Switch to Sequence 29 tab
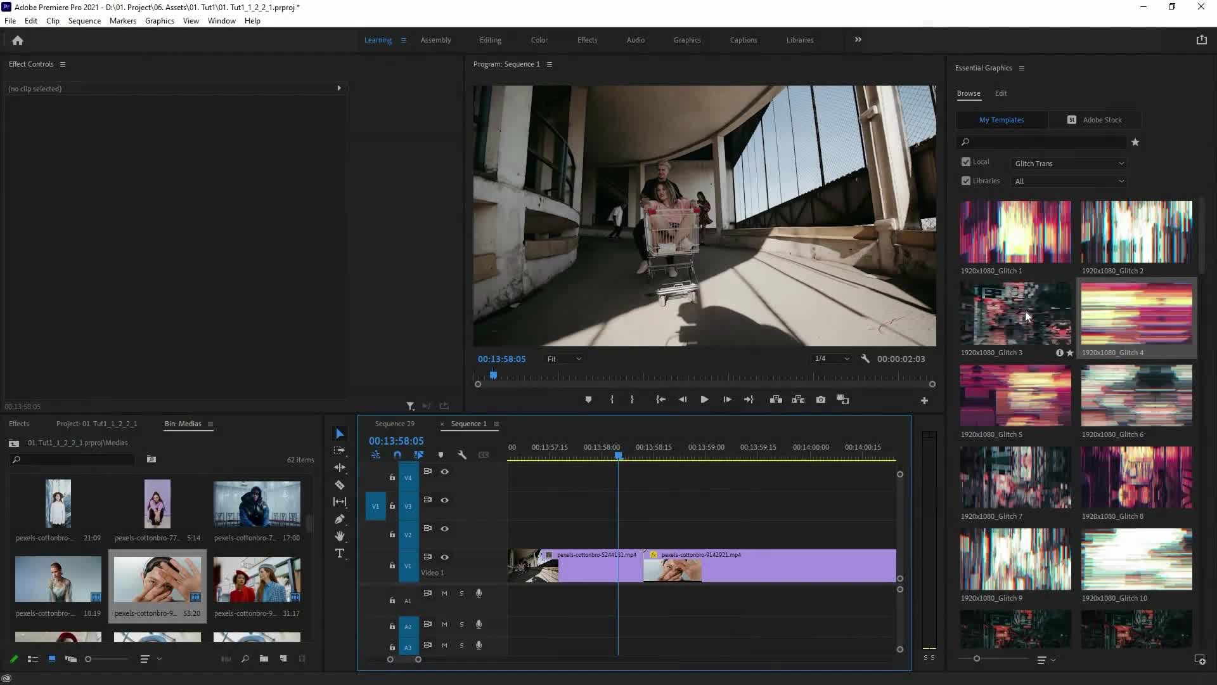This screenshot has width=1217, height=685. [394, 424]
